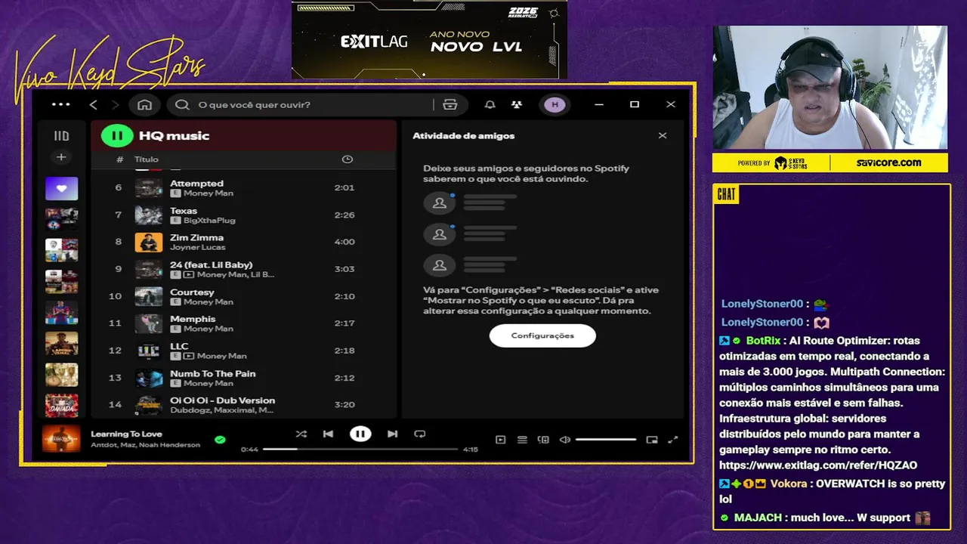Mute the volume speaker icon
This screenshot has height=544, width=967.
pyautogui.click(x=564, y=440)
